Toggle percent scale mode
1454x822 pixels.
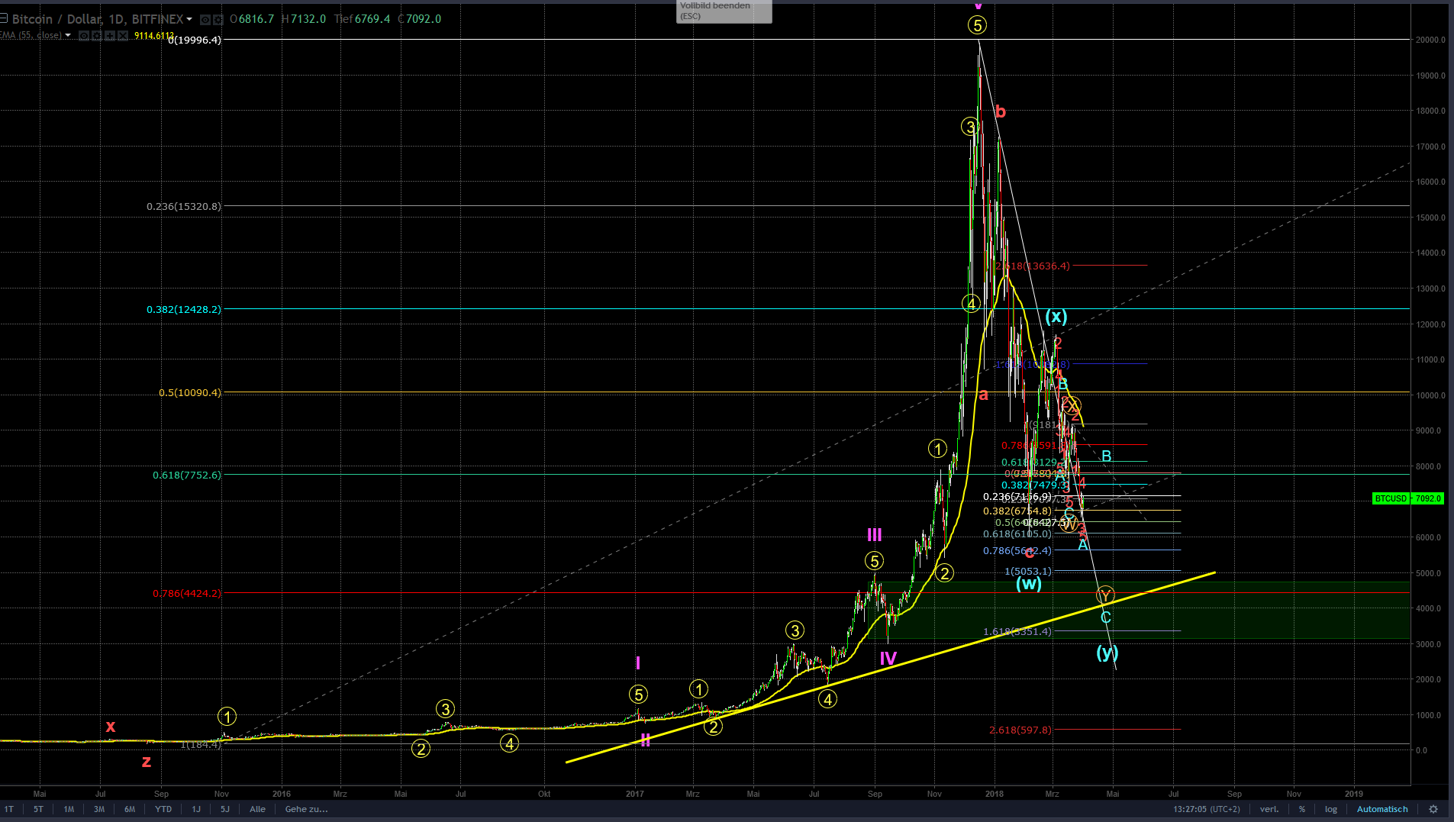[x=1302, y=809]
